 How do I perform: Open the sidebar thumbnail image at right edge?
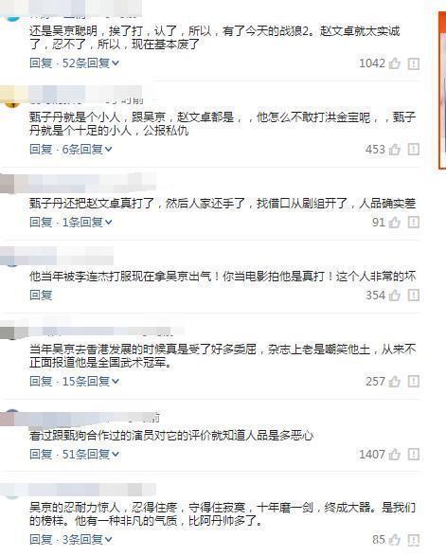click(x=442, y=90)
